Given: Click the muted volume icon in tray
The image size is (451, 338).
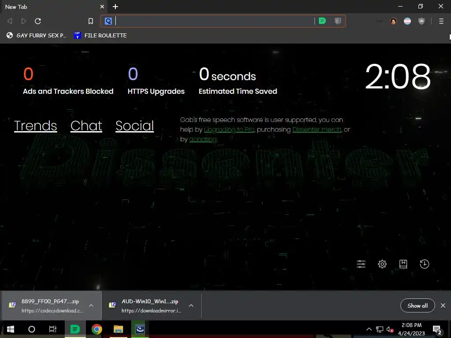Looking at the screenshot, I should 390,329.
